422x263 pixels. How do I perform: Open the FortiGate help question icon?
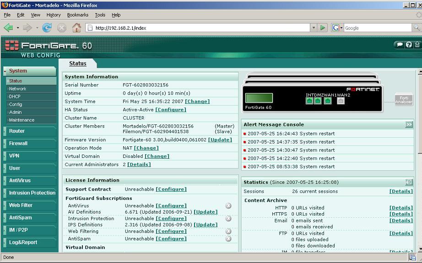click(409, 45)
